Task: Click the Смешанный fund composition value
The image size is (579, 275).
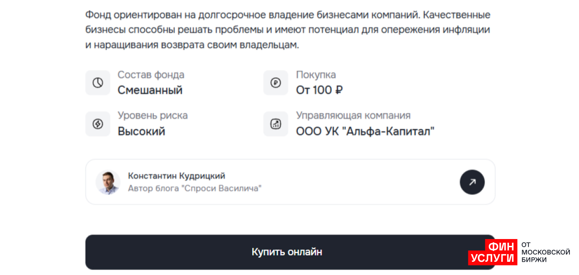Action: pos(150,90)
